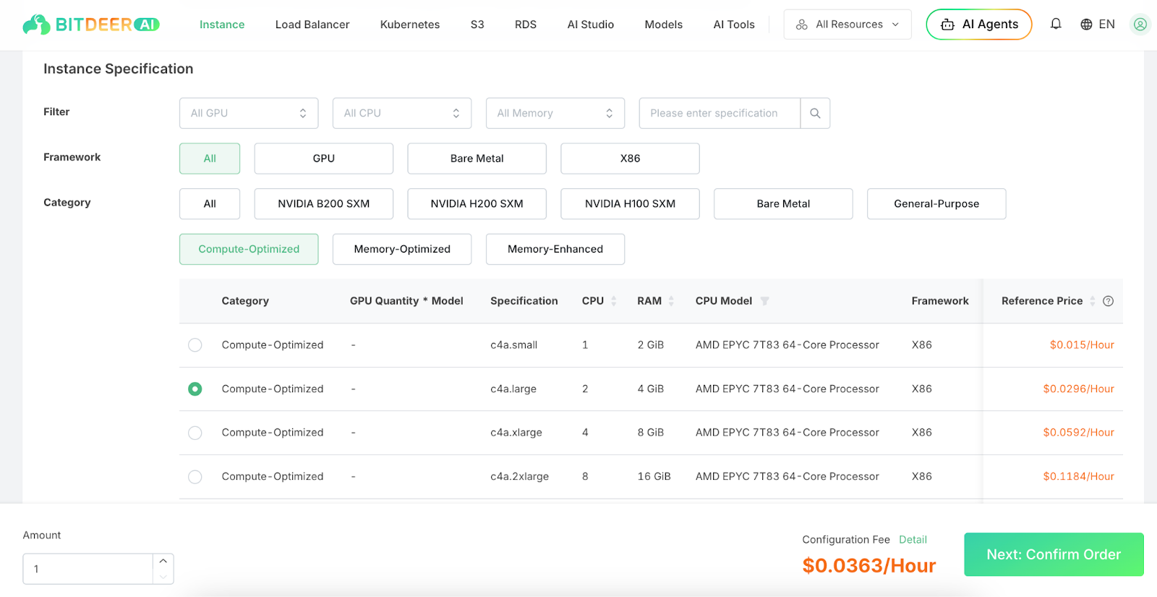Choose the NVIDIA H200 SXM category

coord(477,204)
